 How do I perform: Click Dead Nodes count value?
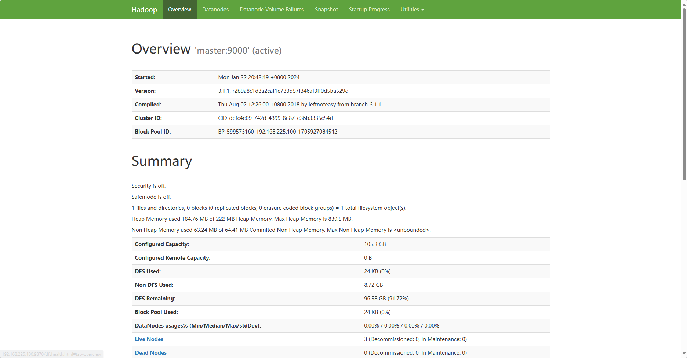(415, 353)
